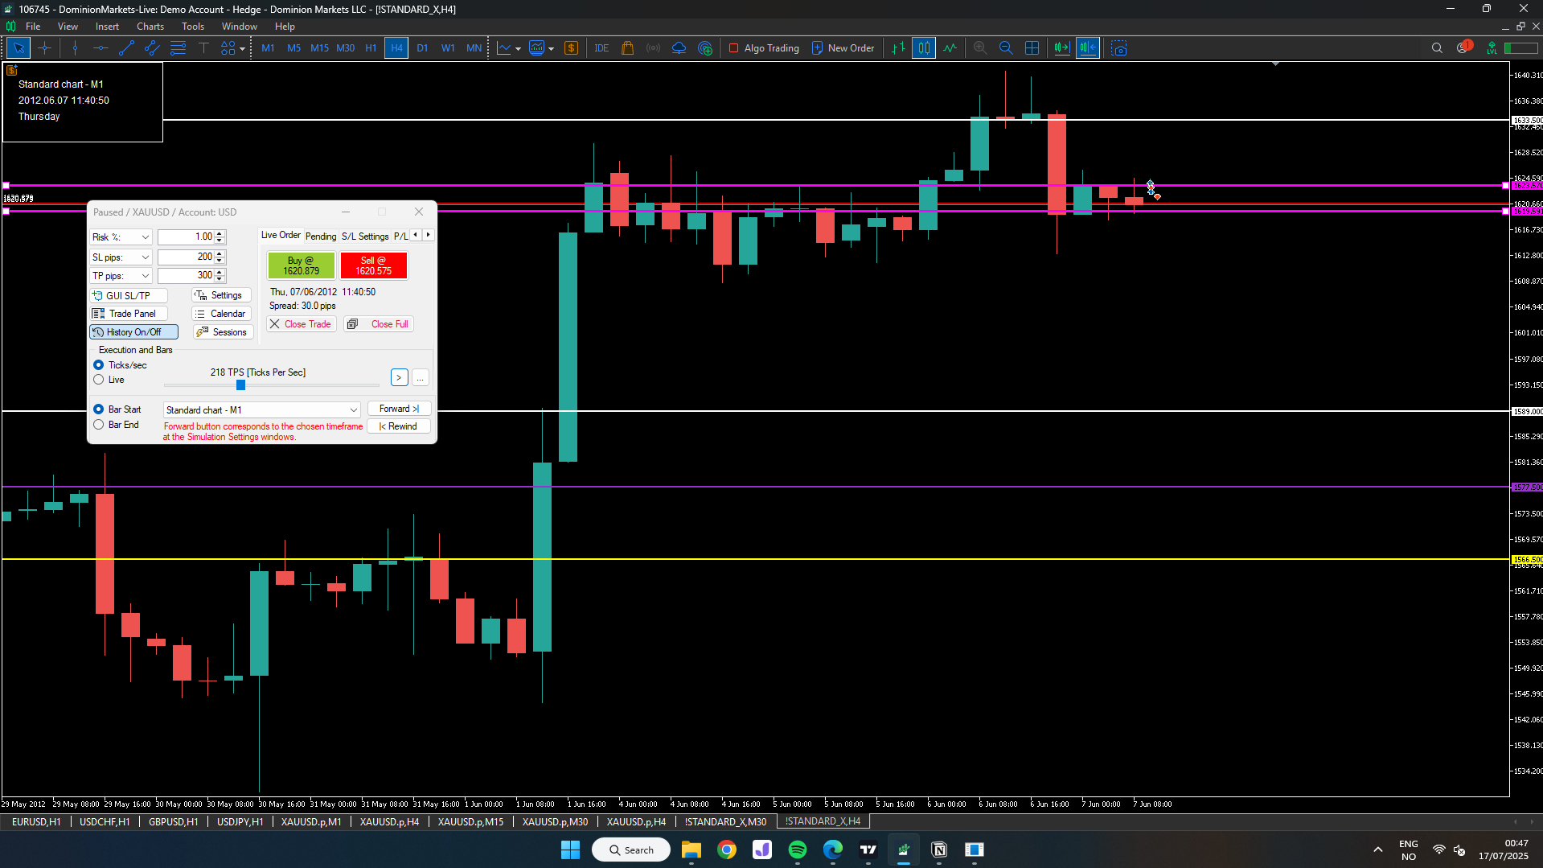Click the tile windows grid icon
The image size is (1543, 868).
tap(1032, 48)
